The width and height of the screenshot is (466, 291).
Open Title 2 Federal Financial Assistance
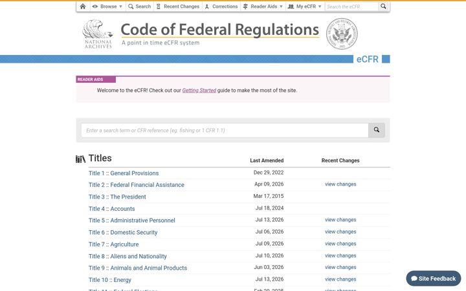137,185
